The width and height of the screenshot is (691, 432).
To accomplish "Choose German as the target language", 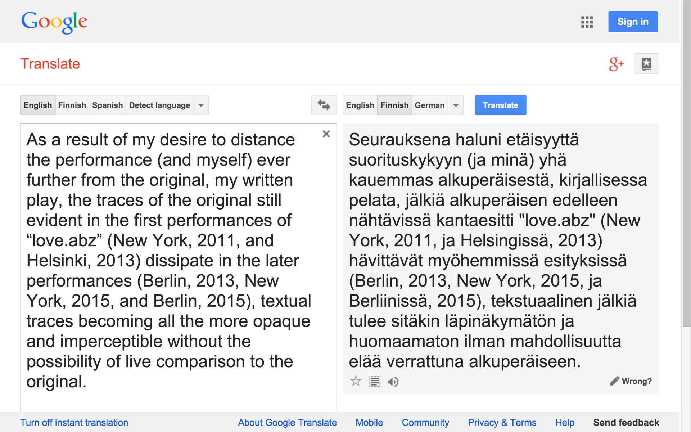I will point(429,105).
